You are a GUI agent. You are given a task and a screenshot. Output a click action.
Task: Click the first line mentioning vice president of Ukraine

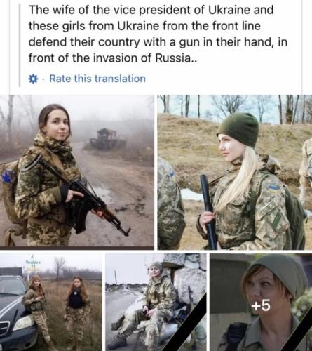click(x=151, y=11)
